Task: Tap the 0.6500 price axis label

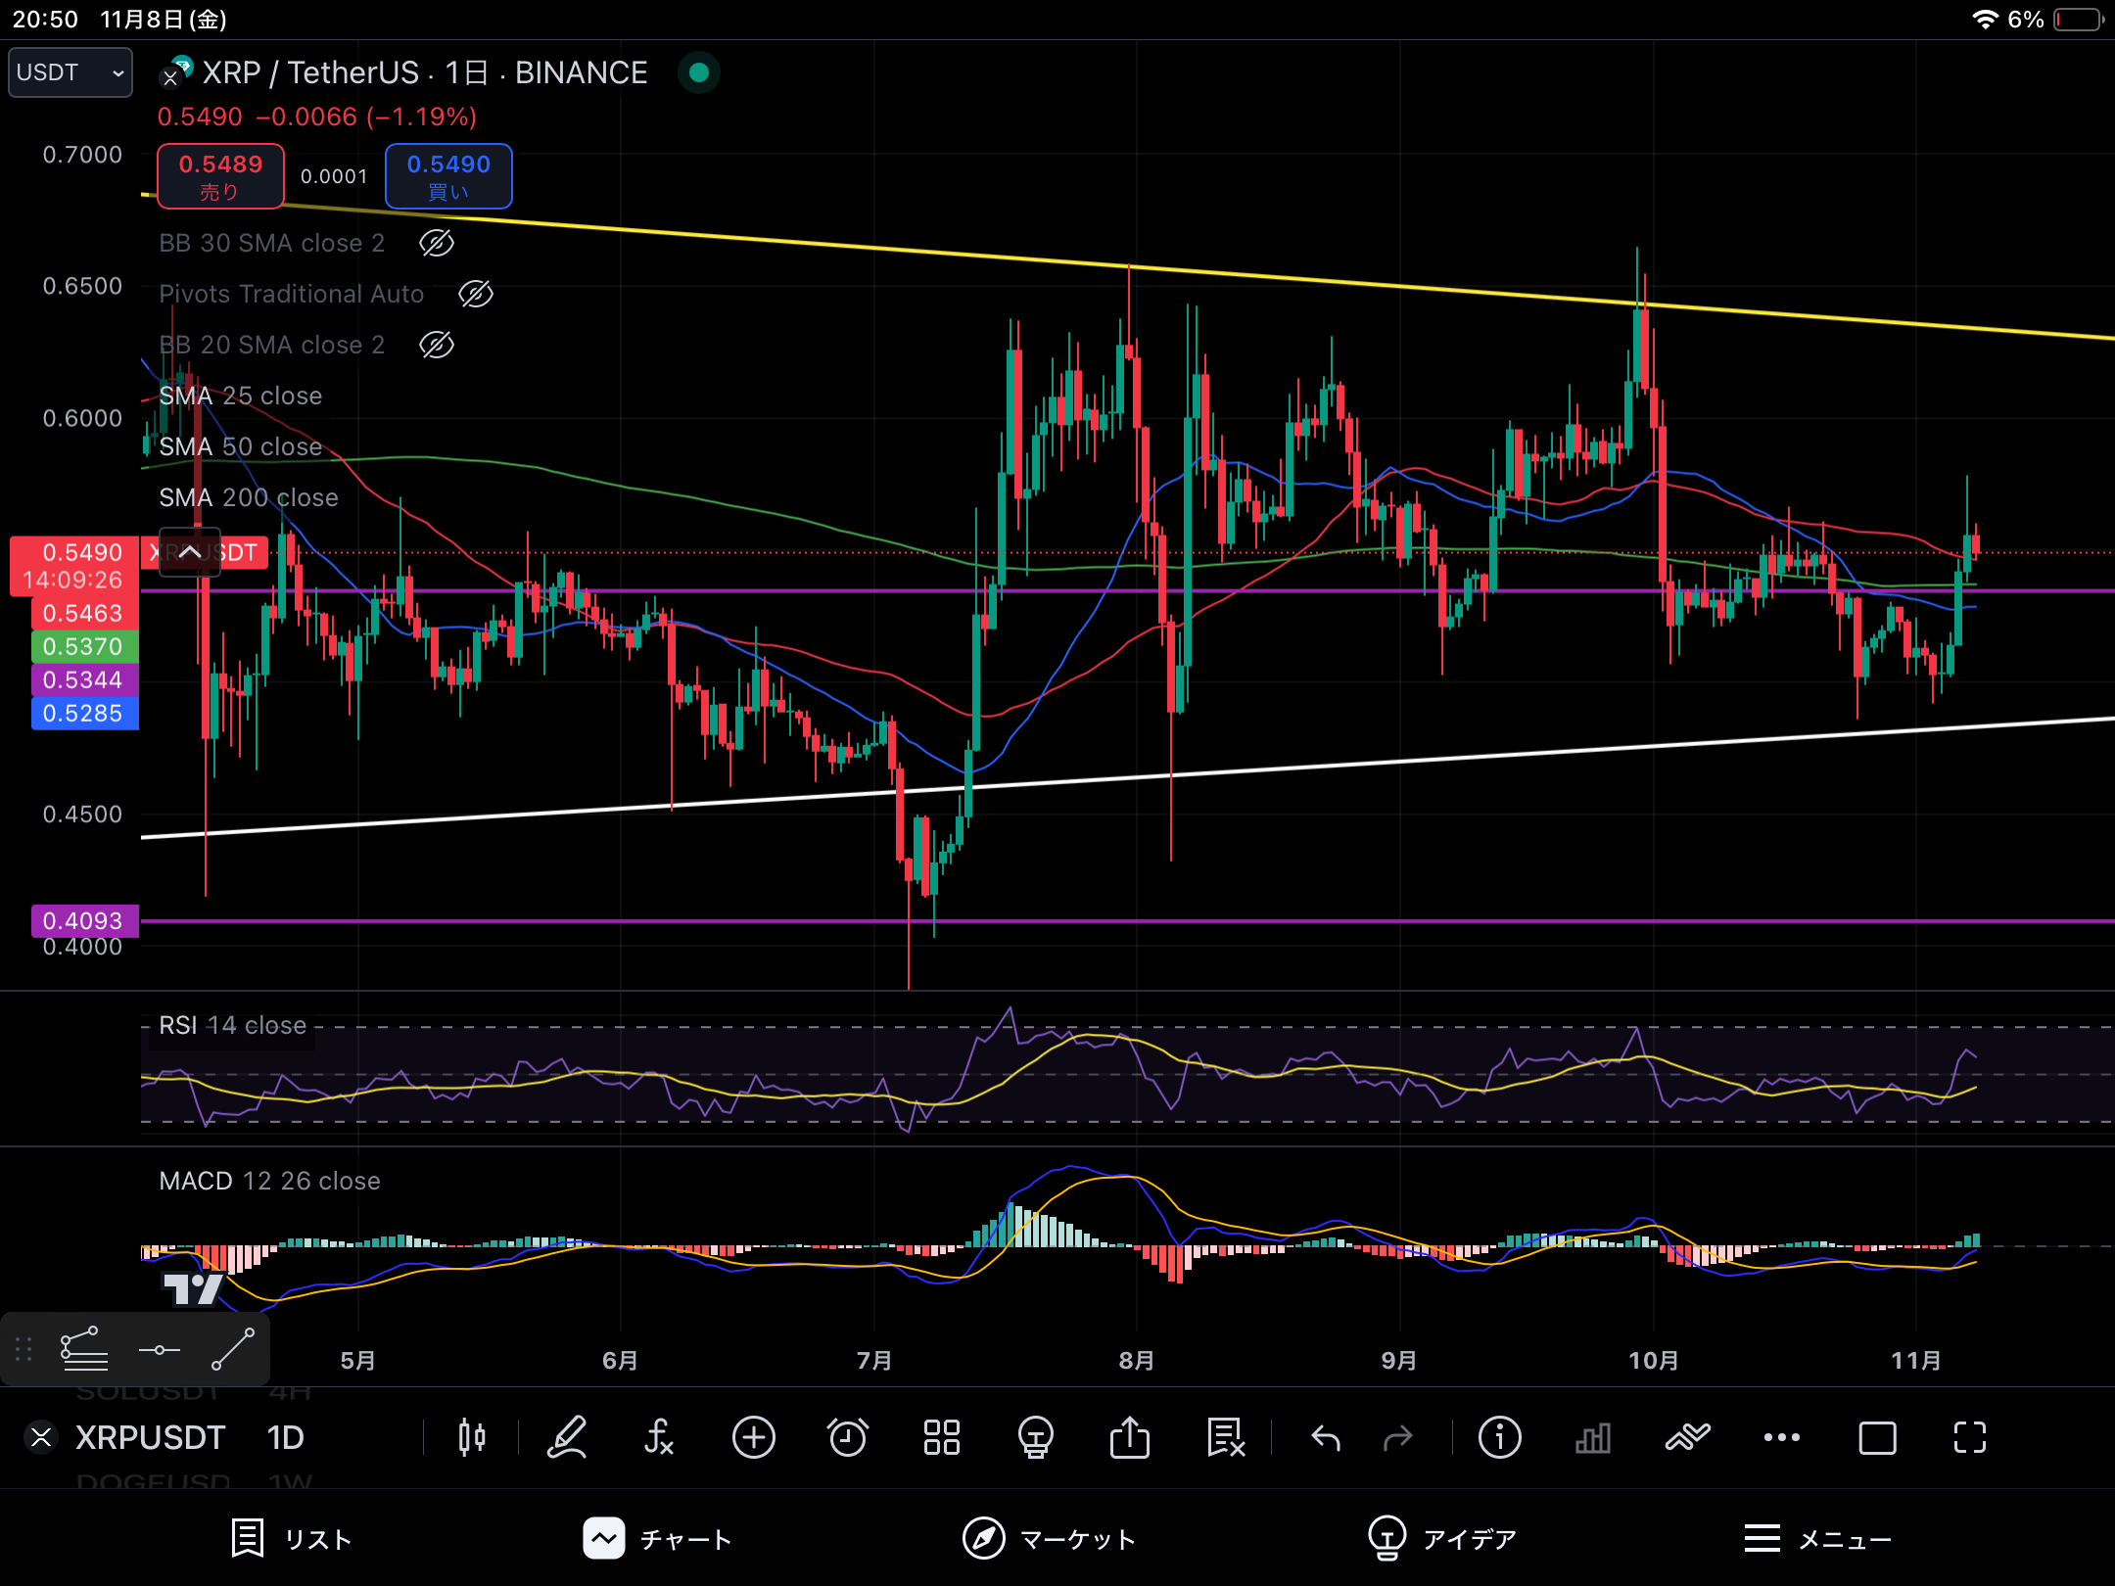Action: [82, 286]
